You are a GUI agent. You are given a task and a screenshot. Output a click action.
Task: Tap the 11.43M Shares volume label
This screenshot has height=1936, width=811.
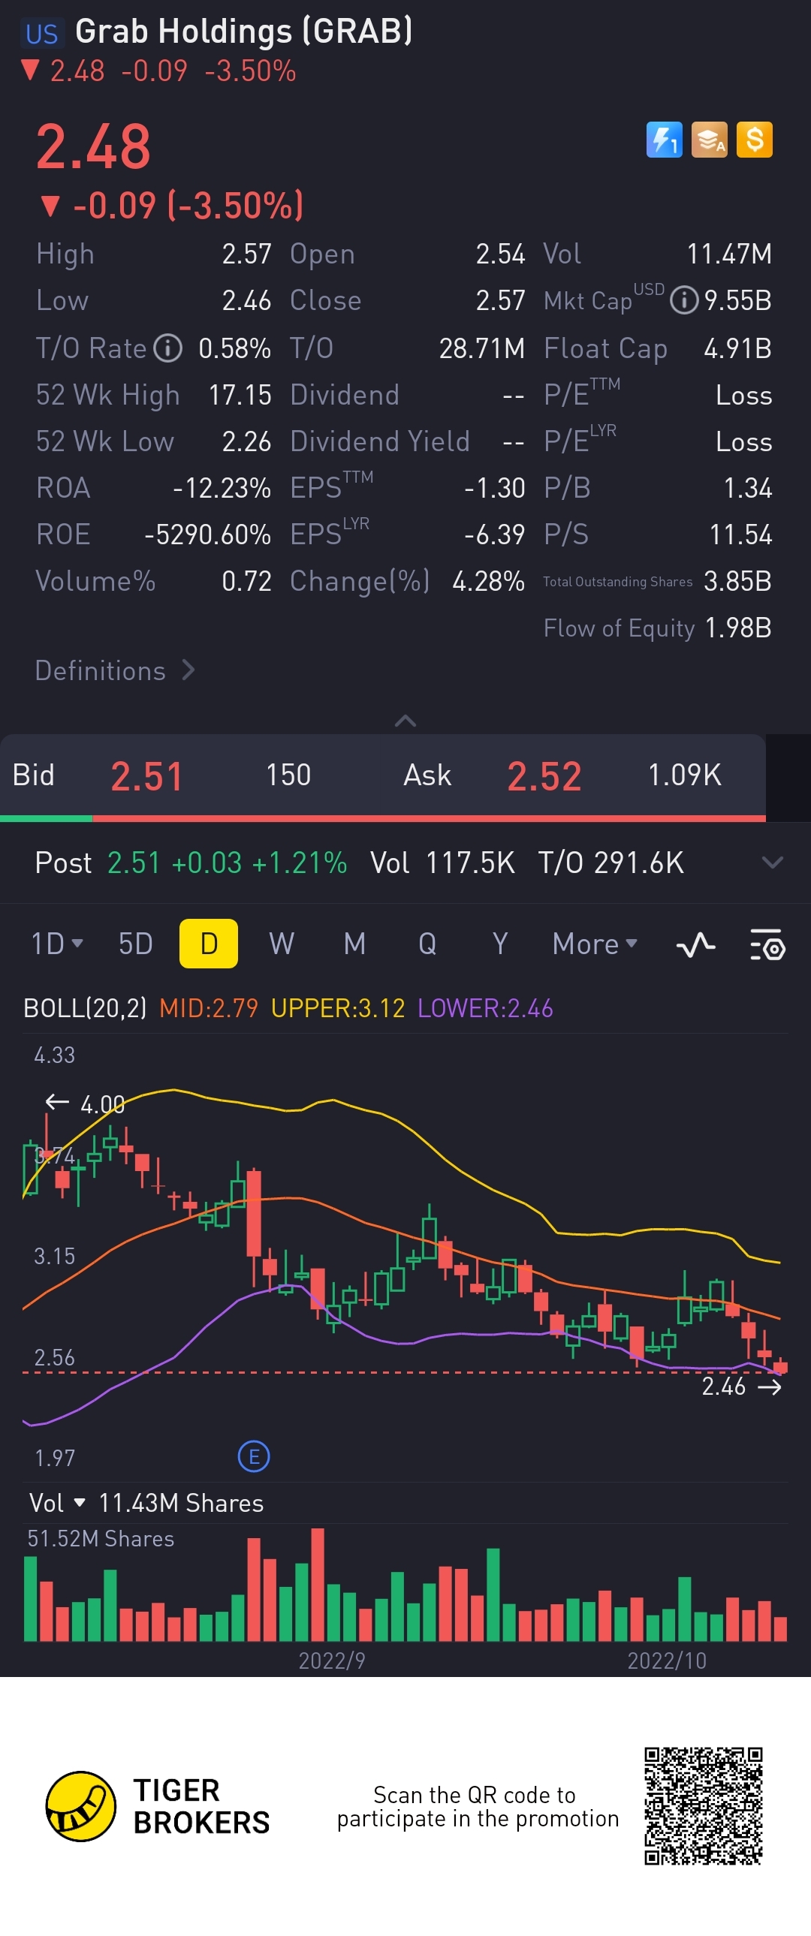[181, 1503]
